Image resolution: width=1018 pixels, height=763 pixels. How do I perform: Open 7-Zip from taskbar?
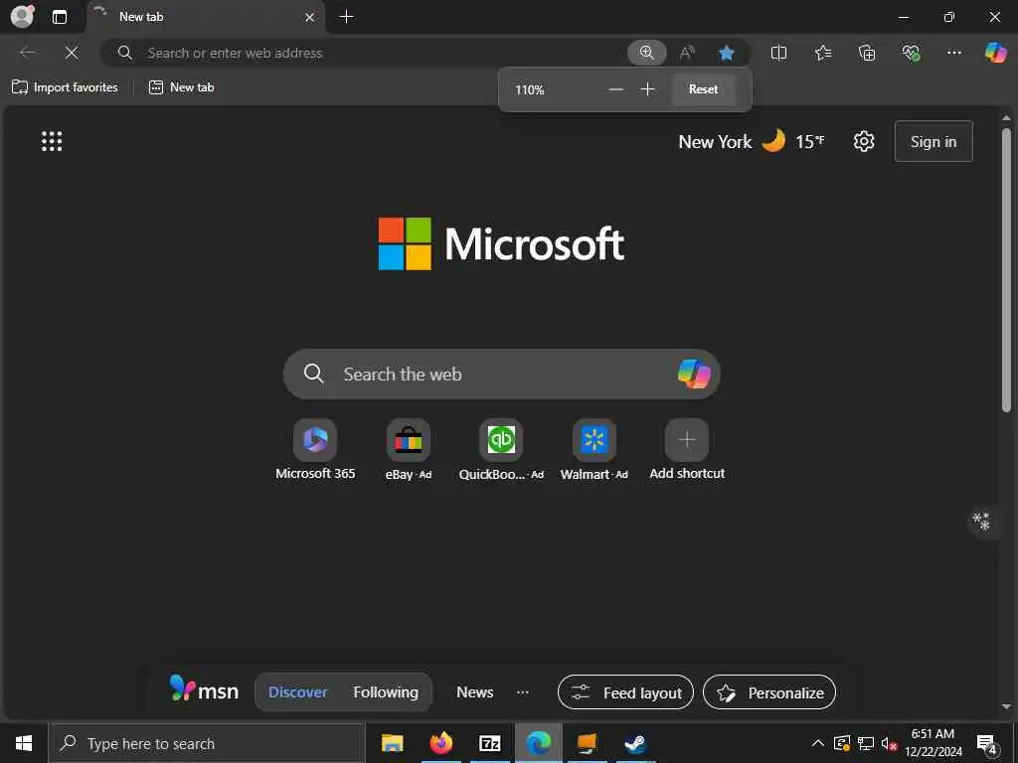[x=489, y=743]
